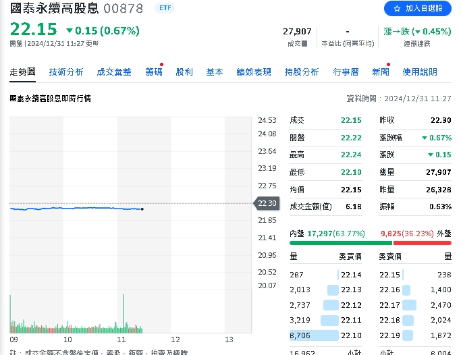This screenshot has width=461, height=355.
Task: Click the latest price dot on chart line
Action: point(142,209)
